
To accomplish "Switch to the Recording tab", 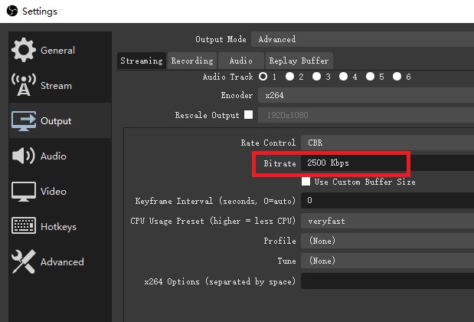I will tap(192, 61).
